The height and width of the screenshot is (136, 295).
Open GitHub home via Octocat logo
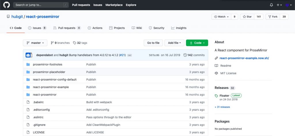pyautogui.click(x=6, y=5)
